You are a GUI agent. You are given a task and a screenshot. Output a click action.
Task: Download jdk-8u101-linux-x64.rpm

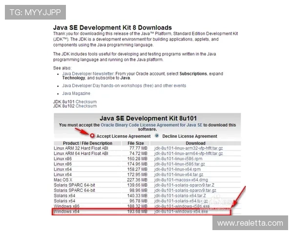(x=178, y=169)
